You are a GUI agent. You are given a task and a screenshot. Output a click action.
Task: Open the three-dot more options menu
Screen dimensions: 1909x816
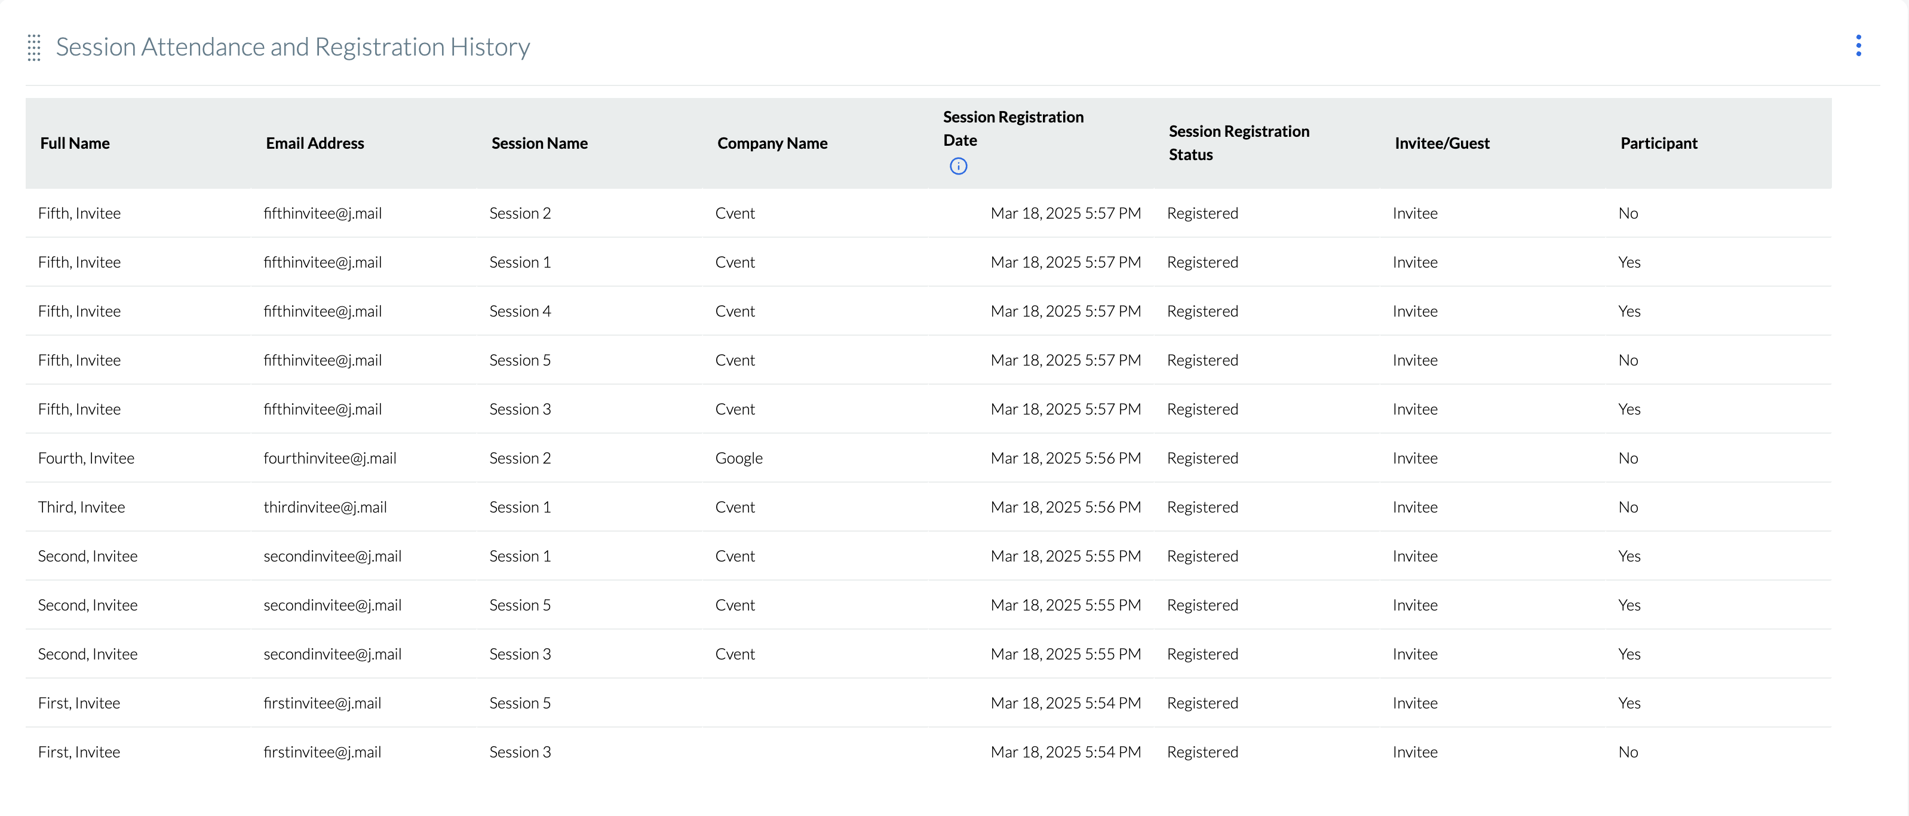pos(1858,46)
